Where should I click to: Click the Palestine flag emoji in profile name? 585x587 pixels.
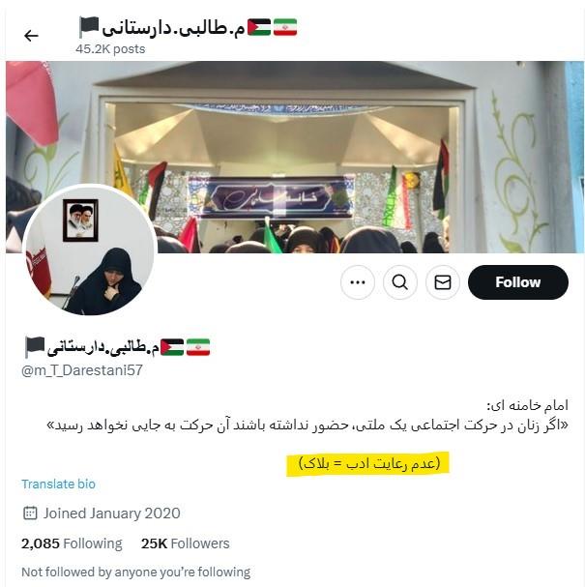(x=172, y=347)
